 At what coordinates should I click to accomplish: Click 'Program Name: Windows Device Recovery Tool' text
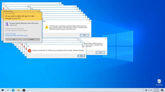(x=24, y=24)
